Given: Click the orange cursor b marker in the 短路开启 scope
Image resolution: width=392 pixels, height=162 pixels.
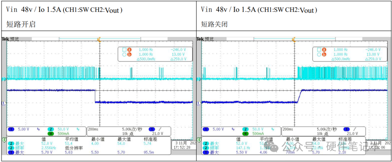Looking at the screenshot, I should pos(130,54).
